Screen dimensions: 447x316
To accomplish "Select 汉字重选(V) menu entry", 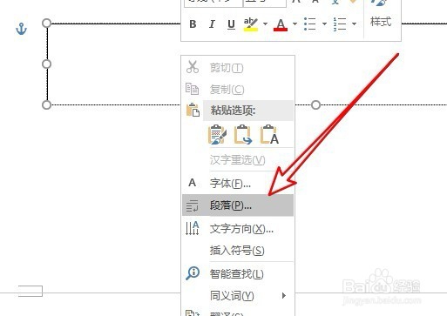I will click(x=238, y=160).
